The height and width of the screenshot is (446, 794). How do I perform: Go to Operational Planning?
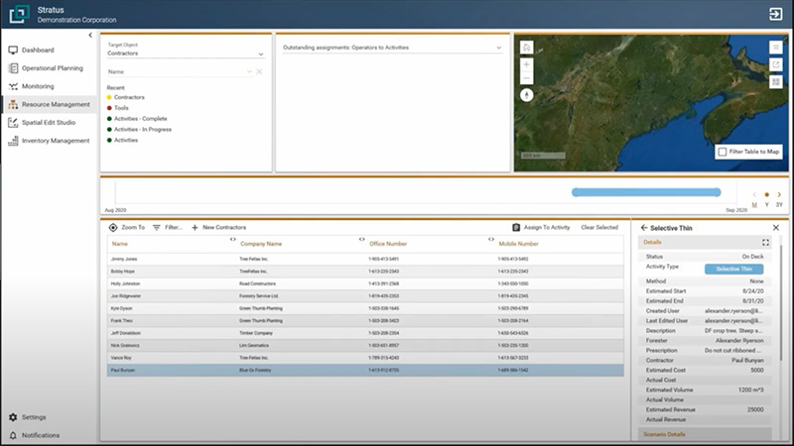(53, 68)
